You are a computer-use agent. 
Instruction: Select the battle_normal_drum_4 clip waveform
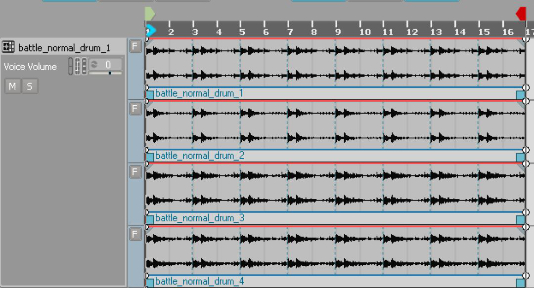335,251
